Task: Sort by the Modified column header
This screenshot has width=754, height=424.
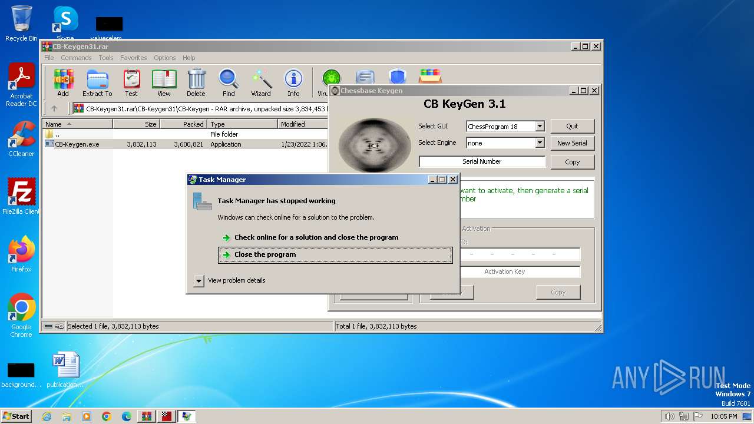Action: click(x=303, y=124)
